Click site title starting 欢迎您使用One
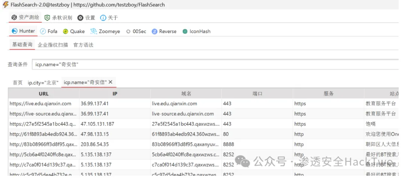The width and height of the screenshot is (406, 178). click(x=382, y=134)
